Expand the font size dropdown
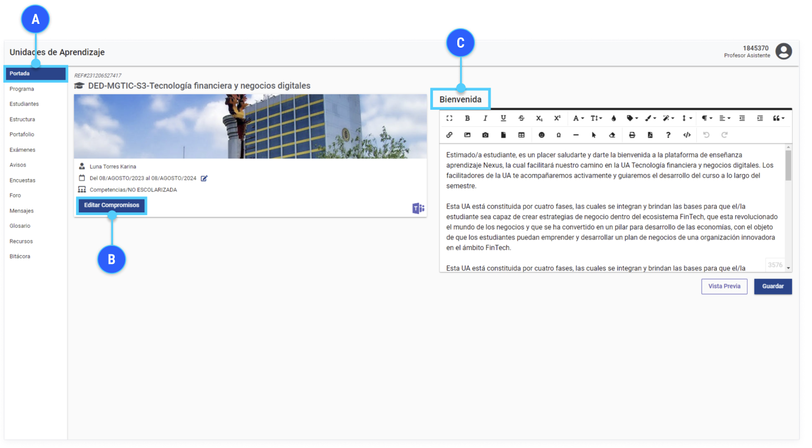The width and height of the screenshot is (812, 448). pyautogui.click(x=596, y=118)
